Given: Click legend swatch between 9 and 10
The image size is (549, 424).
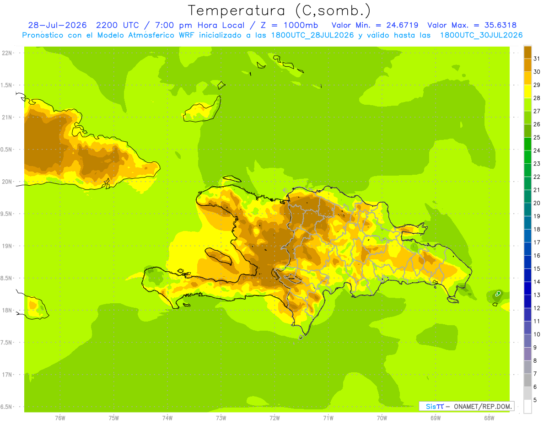Looking at the screenshot, I should point(527,341).
